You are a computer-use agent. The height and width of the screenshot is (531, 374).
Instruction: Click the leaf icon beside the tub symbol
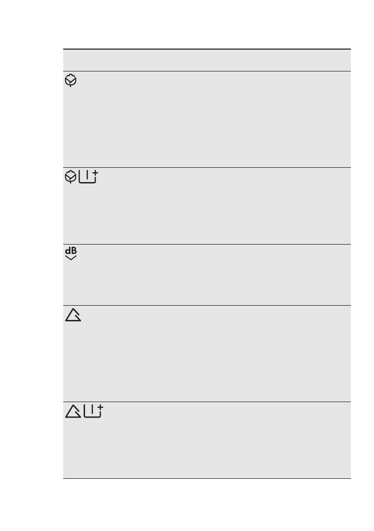(x=70, y=178)
